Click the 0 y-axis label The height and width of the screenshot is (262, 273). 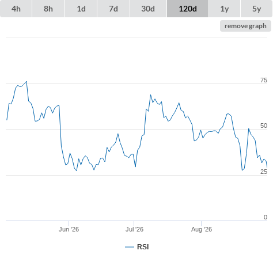(266, 217)
